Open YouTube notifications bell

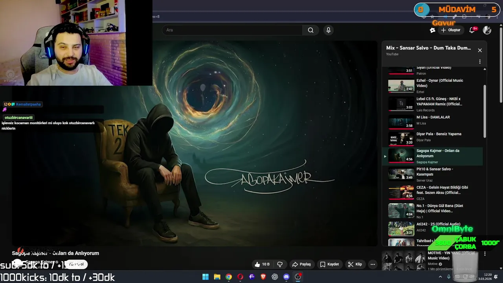click(472, 30)
